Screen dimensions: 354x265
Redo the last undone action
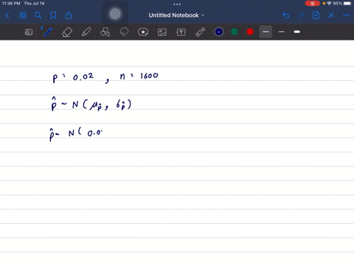(x=301, y=15)
